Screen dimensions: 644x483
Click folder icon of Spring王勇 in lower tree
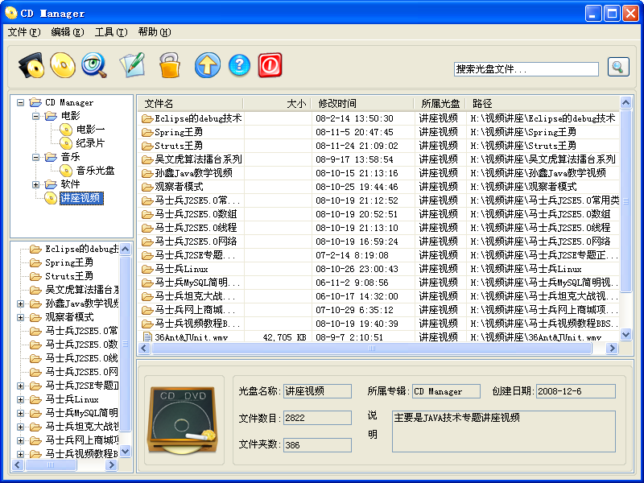click(35, 262)
